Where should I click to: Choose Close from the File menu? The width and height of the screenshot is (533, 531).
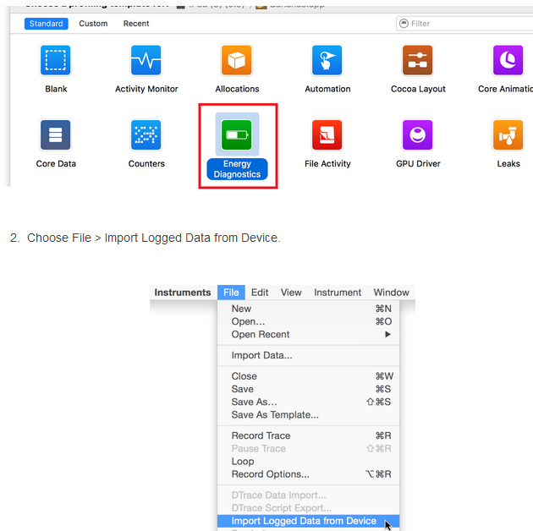tap(308, 376)
